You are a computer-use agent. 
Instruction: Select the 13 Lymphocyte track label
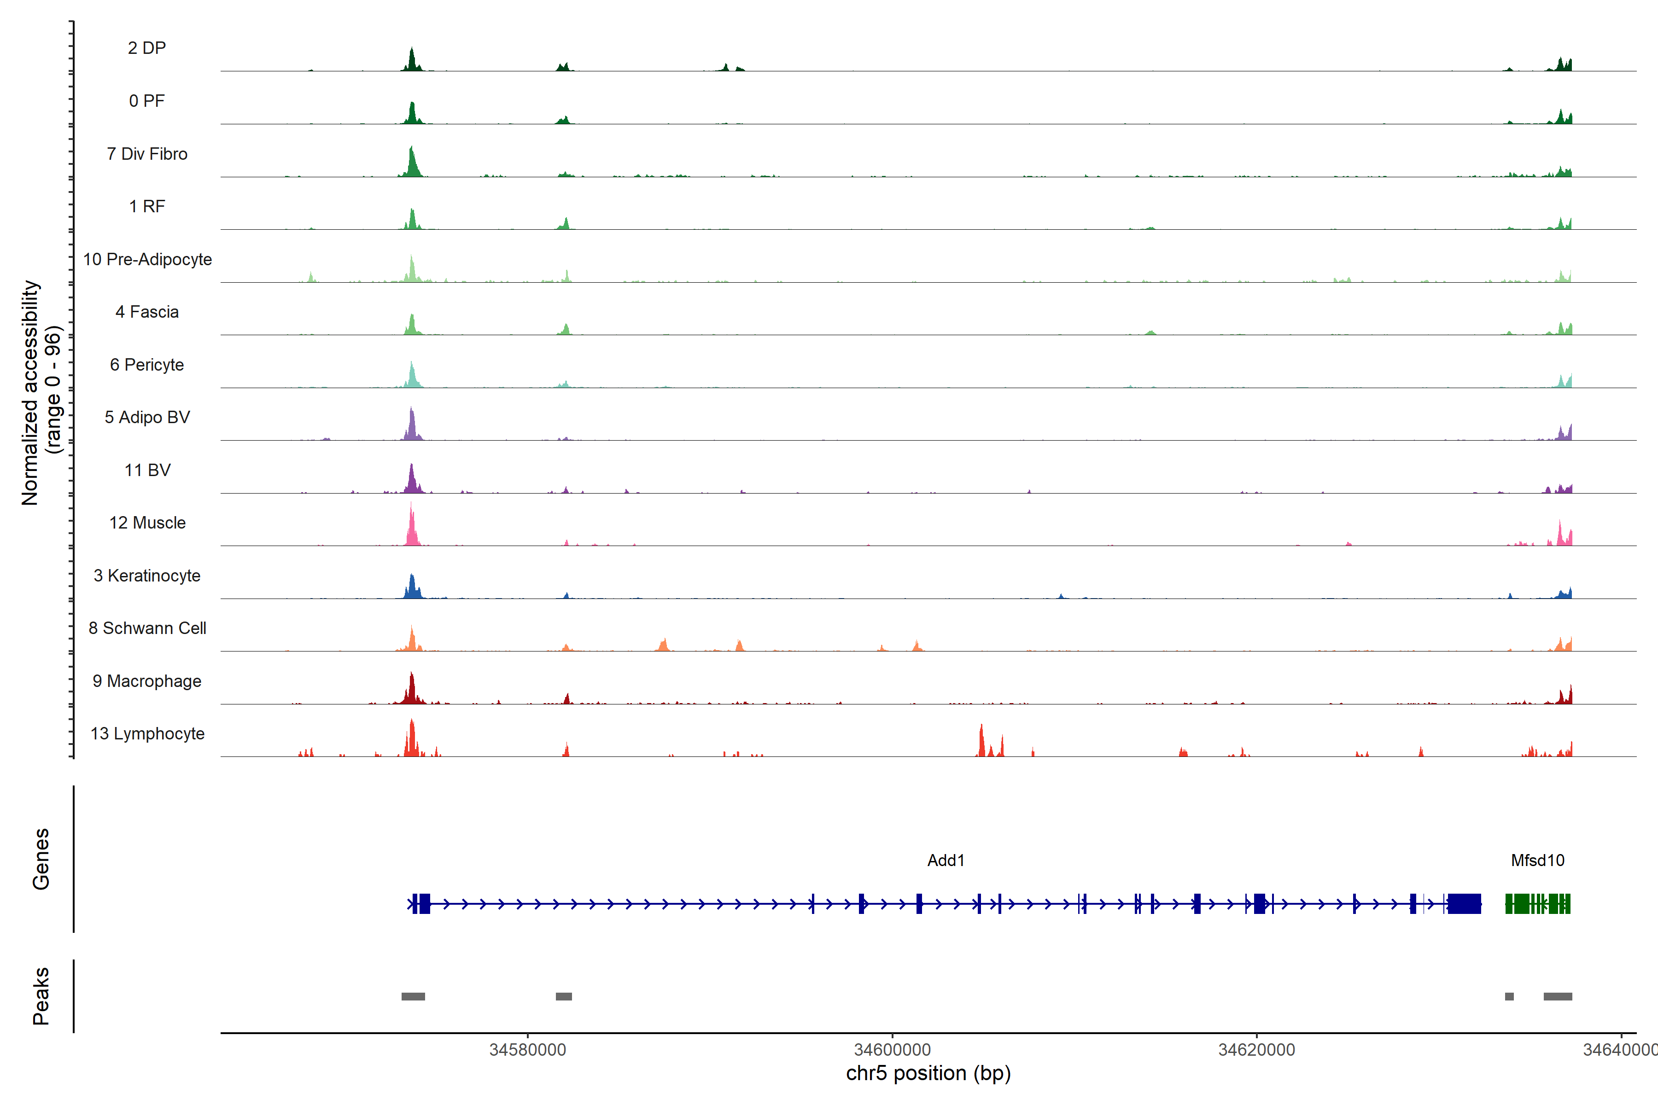[147, 733]
